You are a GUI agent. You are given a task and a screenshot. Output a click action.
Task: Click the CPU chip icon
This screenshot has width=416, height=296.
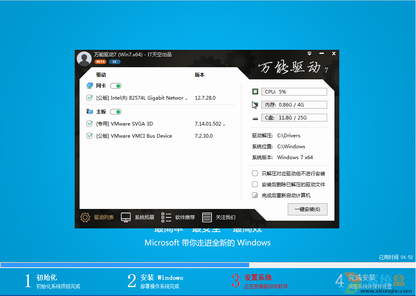[x=255, y=92]
